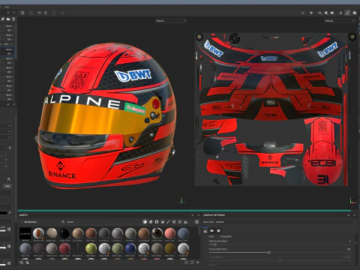This screenshot has width=360, height=270.
Task: Undock the Assets panel
Action: tap(193, 215)
